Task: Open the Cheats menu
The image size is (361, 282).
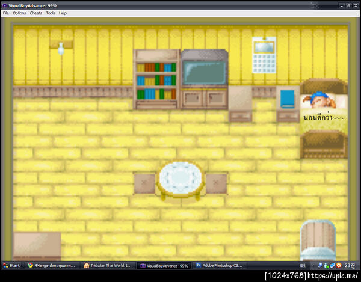Action: point(36,13)
